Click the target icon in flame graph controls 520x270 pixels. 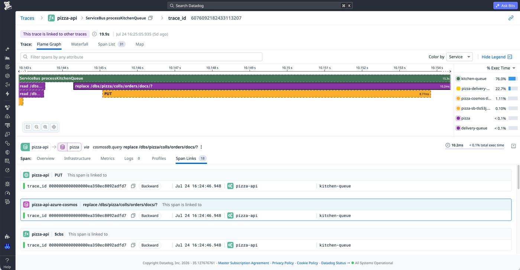[54, 127]
